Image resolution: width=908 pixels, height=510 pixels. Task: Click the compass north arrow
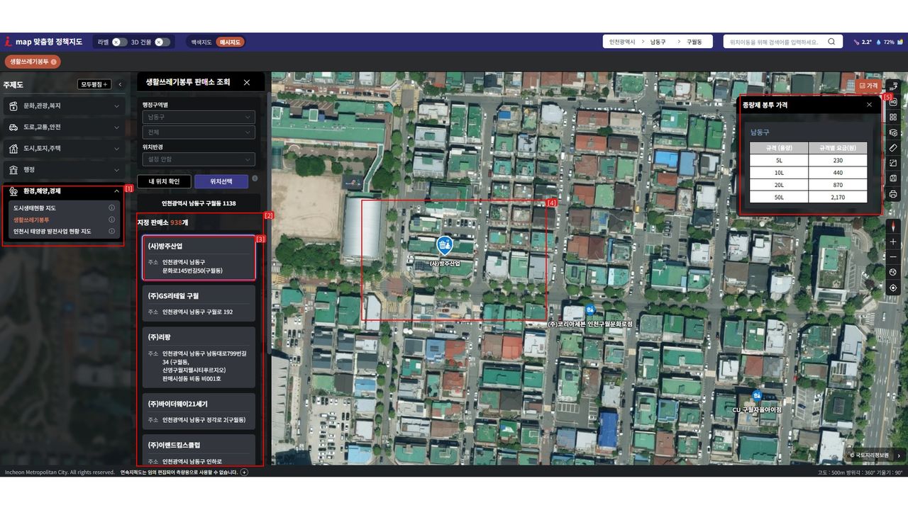893,226
